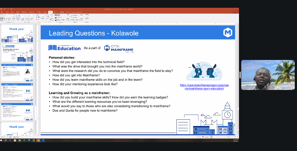Image resolution: width=297 pixels, height=151 pixels.
Task: Switch to the Review tab
Action: click(45, 12)
